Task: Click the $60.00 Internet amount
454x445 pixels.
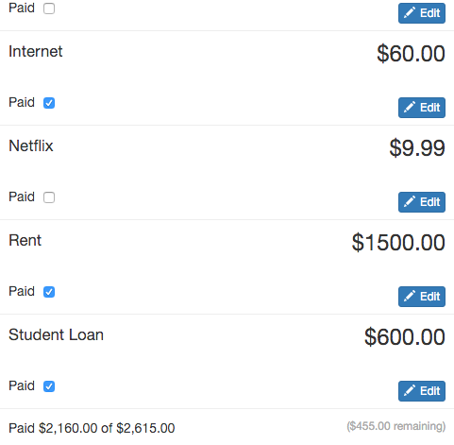Action: point(411,53)
